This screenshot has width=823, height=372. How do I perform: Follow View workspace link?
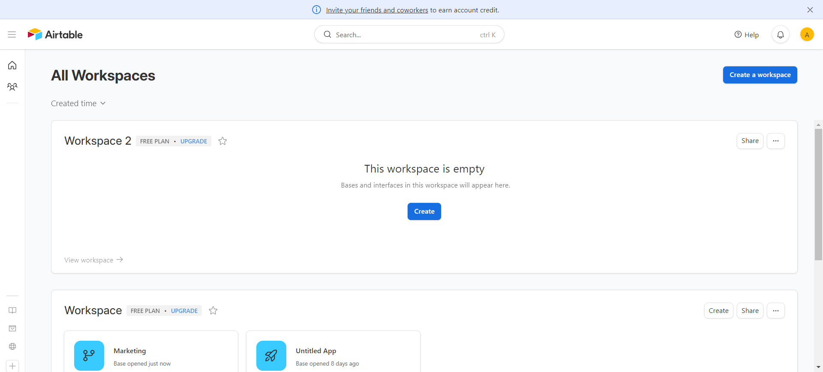click(93, 260)
